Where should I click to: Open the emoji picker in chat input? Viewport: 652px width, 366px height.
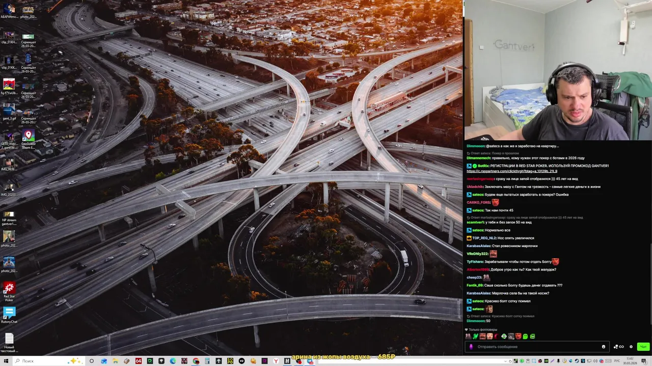click(604, 347)
